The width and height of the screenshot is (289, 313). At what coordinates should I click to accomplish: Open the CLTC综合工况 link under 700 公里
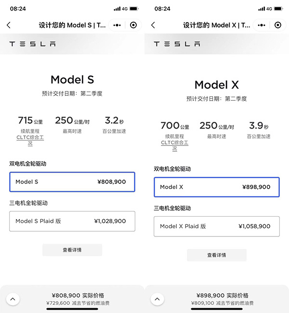[x=174, y=145]
